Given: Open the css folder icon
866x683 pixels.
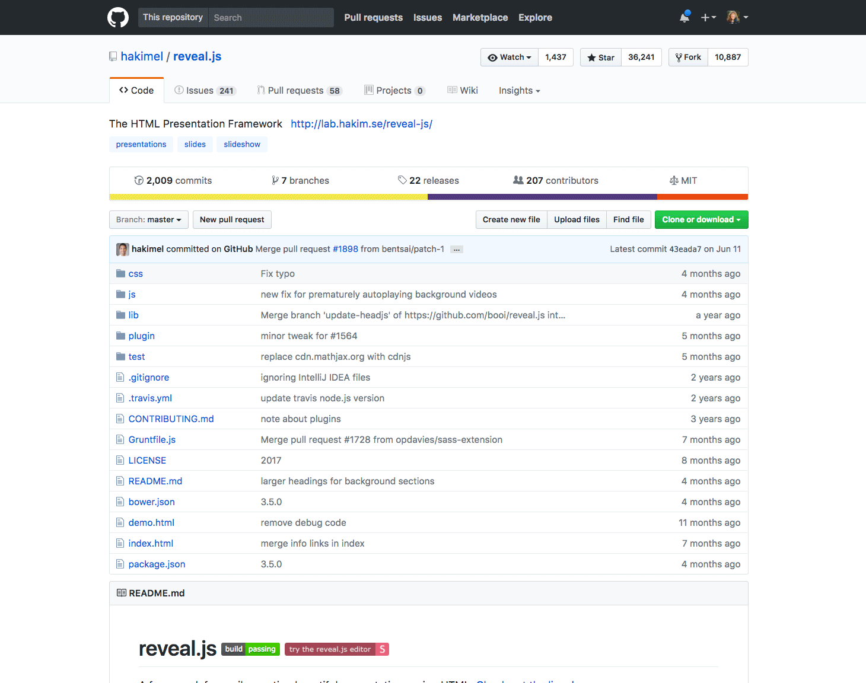Looking at the screenshot, I should click(120, 273).
